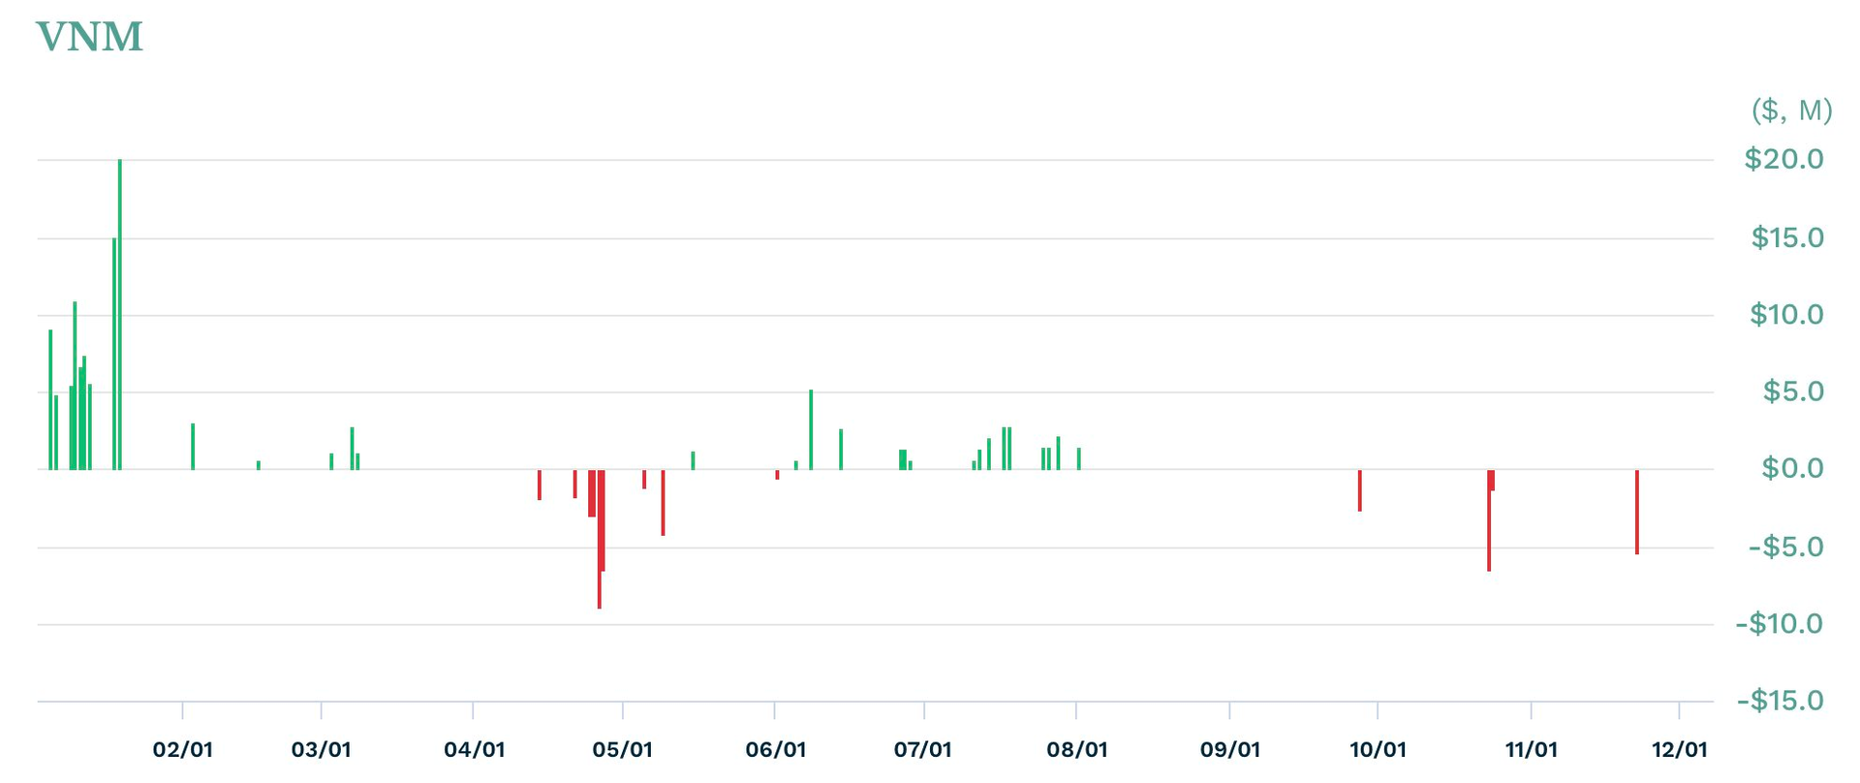
Task: Click the 10/01 date label
Action: pyautogui.click(x=1378, y=750)
